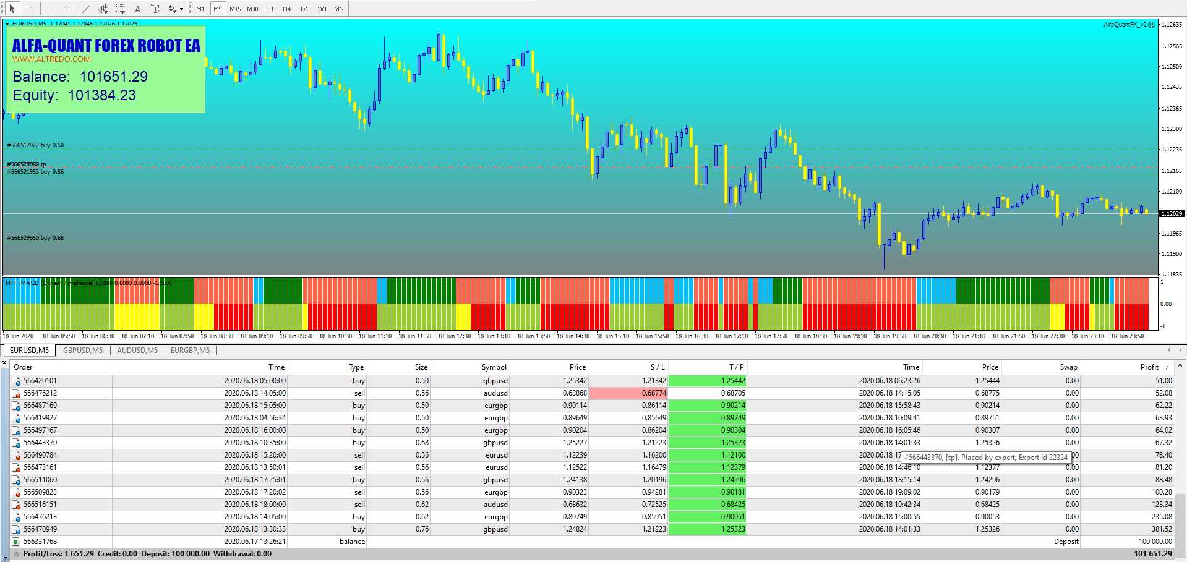Select the #566529950 buy 0.68 order label
Image resolution: width=1187 pixels, height=562 pixels.
tap(35, 238)
